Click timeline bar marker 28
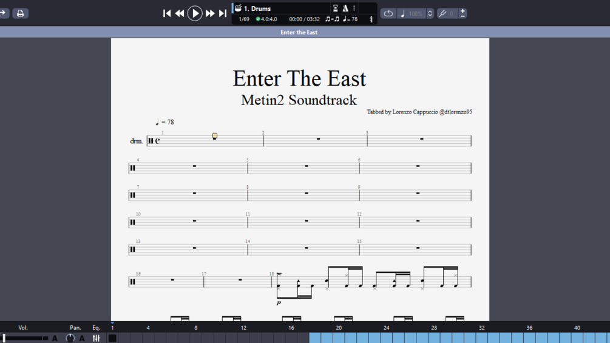The image size is (610, 343). 434,328
